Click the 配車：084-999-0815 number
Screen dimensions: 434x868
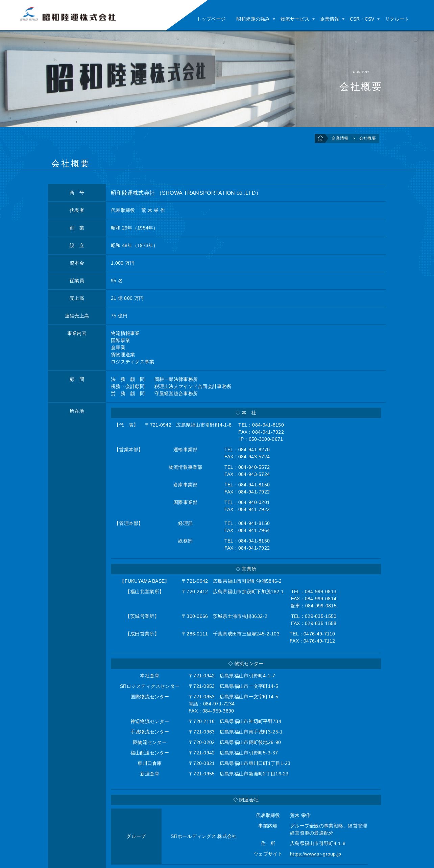click(x=314, y=606)
